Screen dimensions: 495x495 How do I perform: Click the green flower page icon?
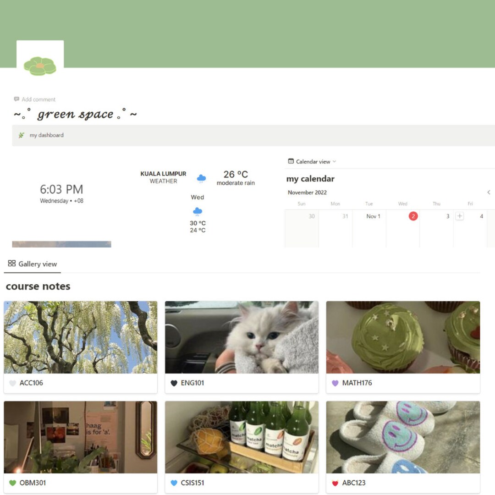40,65
